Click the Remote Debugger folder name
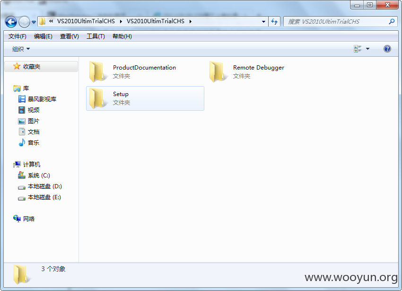This screenshot has width=402, height=291. coord(258,68)
